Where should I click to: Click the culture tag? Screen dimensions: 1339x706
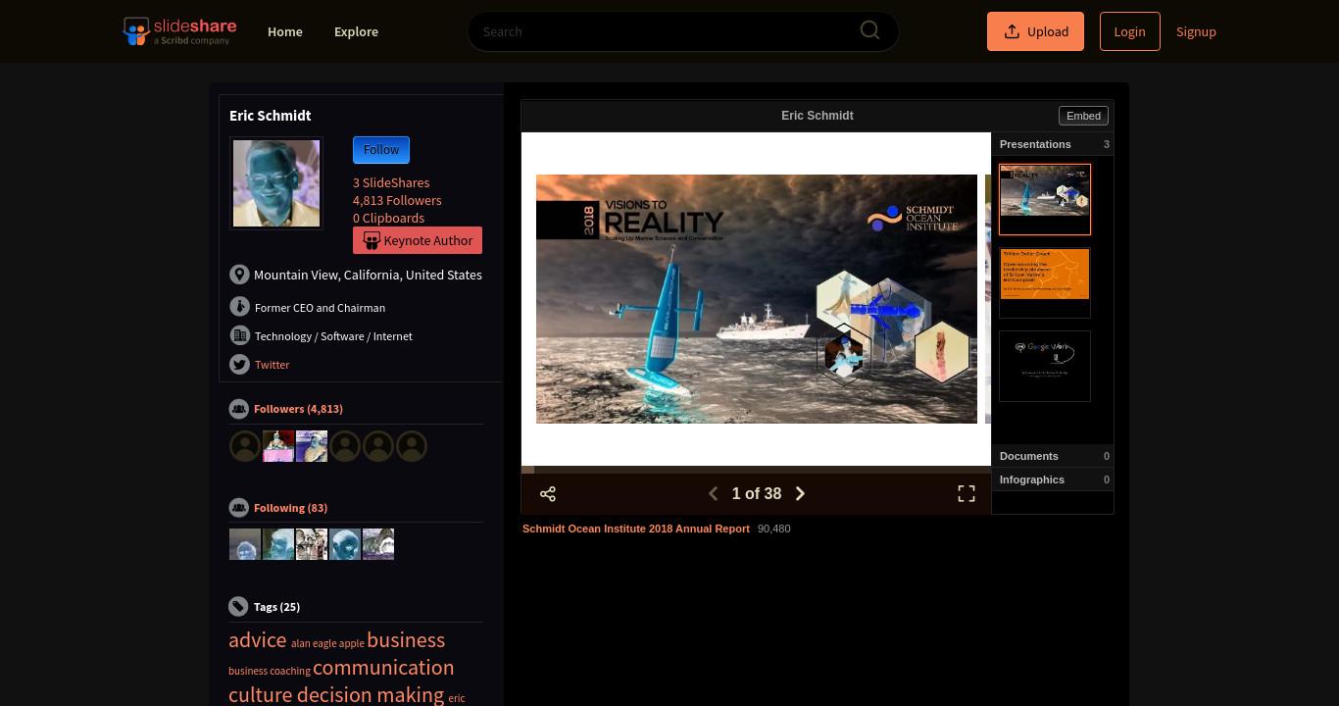pyautogui.click(x=261, y=694)
